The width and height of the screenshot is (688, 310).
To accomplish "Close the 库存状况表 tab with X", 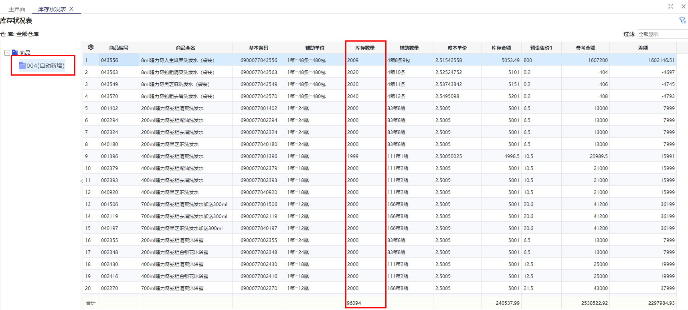I will tap(71, 9).
